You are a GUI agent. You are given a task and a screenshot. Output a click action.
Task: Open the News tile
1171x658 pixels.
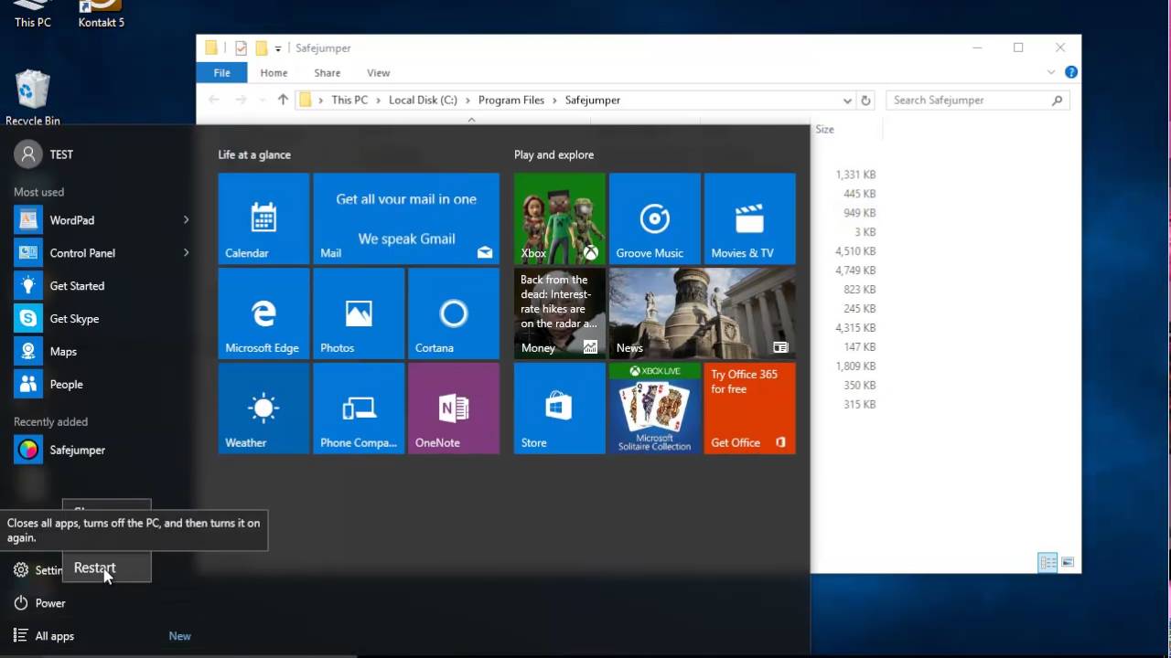tap(702, 313)
